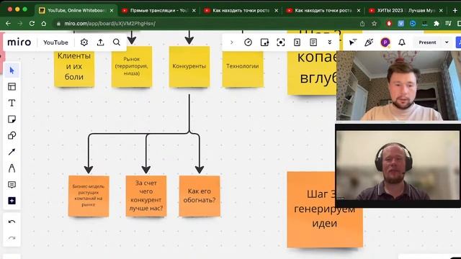Collapse the collaboration toolbar chevron
Screen dimensions: 461x259
coord(232,42)
